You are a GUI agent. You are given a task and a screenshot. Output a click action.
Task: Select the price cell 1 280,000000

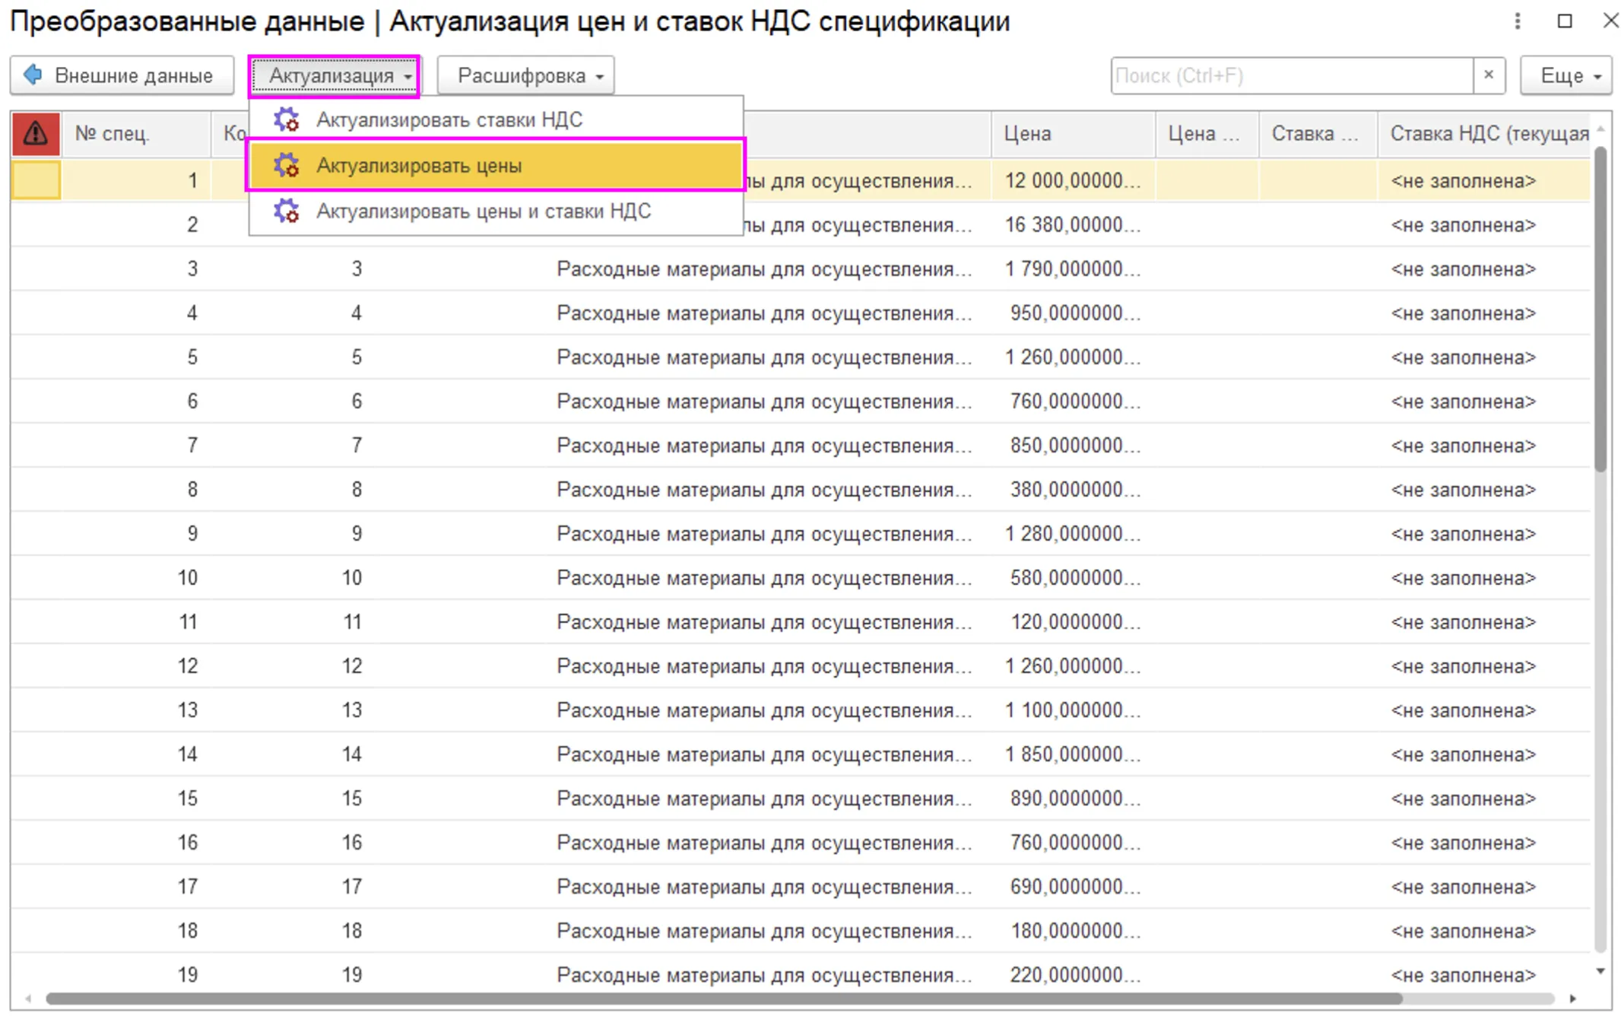tap(1073, 534)
